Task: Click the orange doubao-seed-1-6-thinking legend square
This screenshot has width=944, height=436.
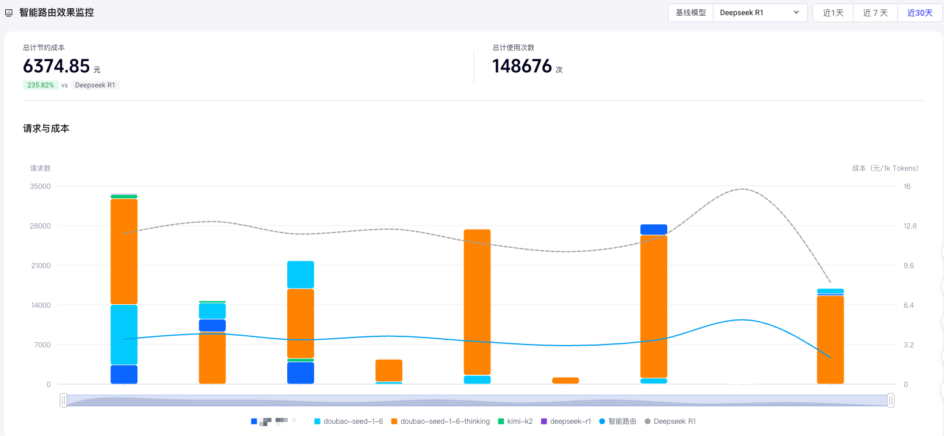Action: tap(394, 421)
